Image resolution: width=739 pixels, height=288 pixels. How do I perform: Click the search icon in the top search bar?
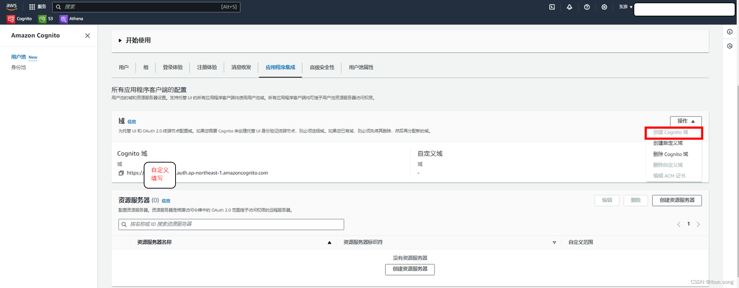[59, 7]
